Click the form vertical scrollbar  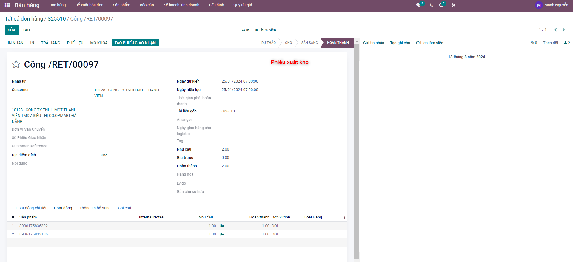[x=357, y=149]
